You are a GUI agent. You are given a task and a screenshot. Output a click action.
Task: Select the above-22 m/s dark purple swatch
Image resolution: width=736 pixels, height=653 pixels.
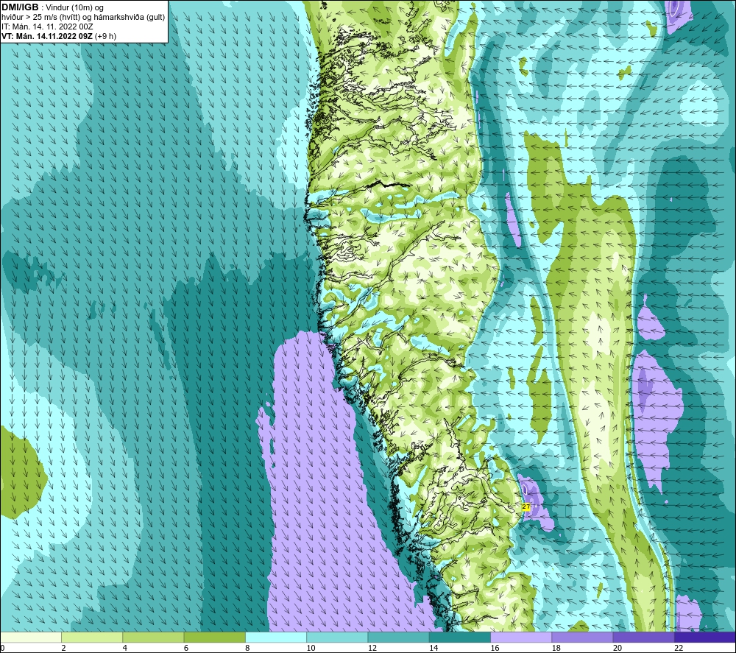click(705, 637)
